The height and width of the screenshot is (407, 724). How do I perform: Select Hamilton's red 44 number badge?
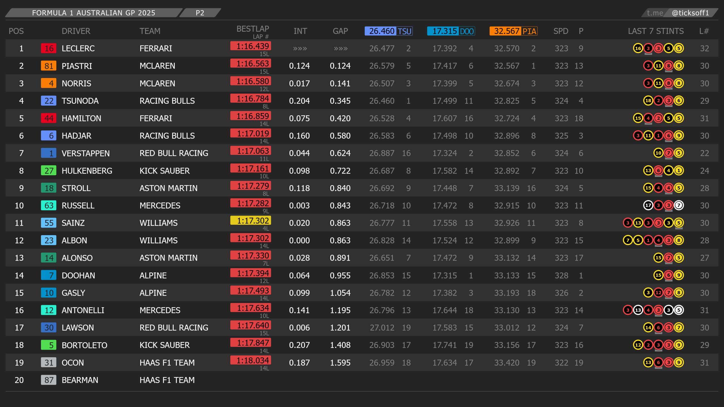[49, 118]
